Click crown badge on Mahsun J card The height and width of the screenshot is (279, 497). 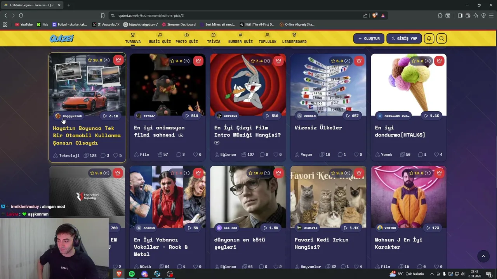tap(439, 173)
